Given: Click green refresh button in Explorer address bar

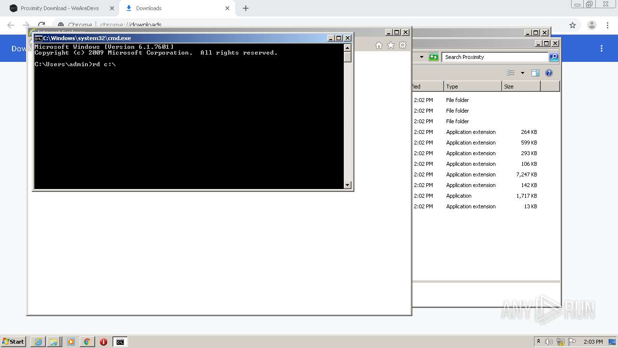Looking at the screenshot, I should pyautogui.click(x=434, y=57).
